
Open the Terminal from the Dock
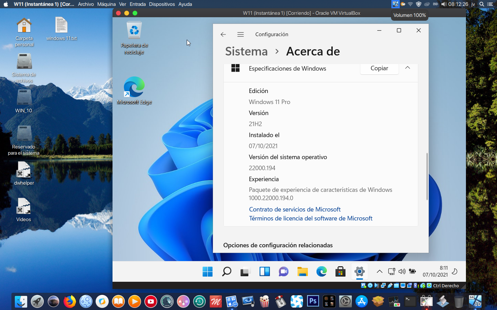click(x=410, y=301)
